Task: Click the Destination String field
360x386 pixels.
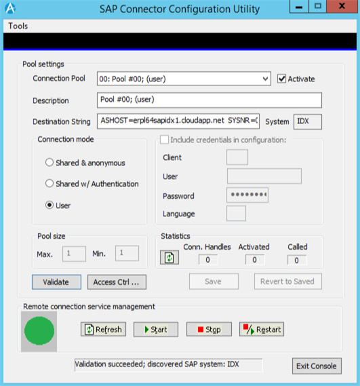Action: (178, 121)
